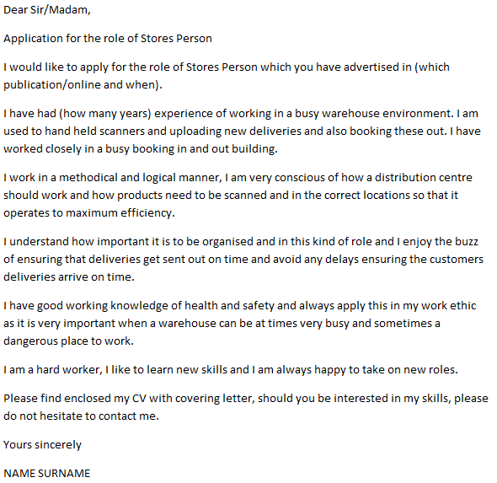Click the phrase 'operates to maximum efficiency'
This screenshot has width=497, height=483.
click(88, 213)
